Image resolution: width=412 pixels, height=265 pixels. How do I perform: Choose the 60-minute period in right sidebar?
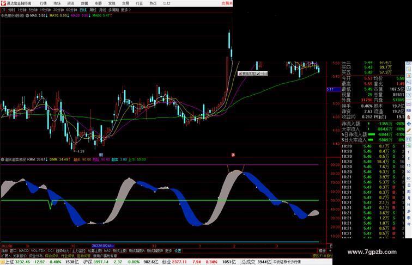408,178
